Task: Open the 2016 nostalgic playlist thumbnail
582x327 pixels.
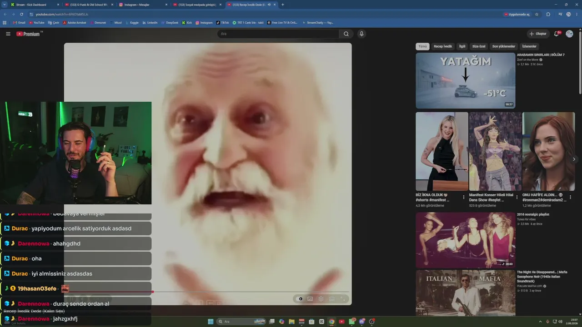Action: [x=465, y=240]
